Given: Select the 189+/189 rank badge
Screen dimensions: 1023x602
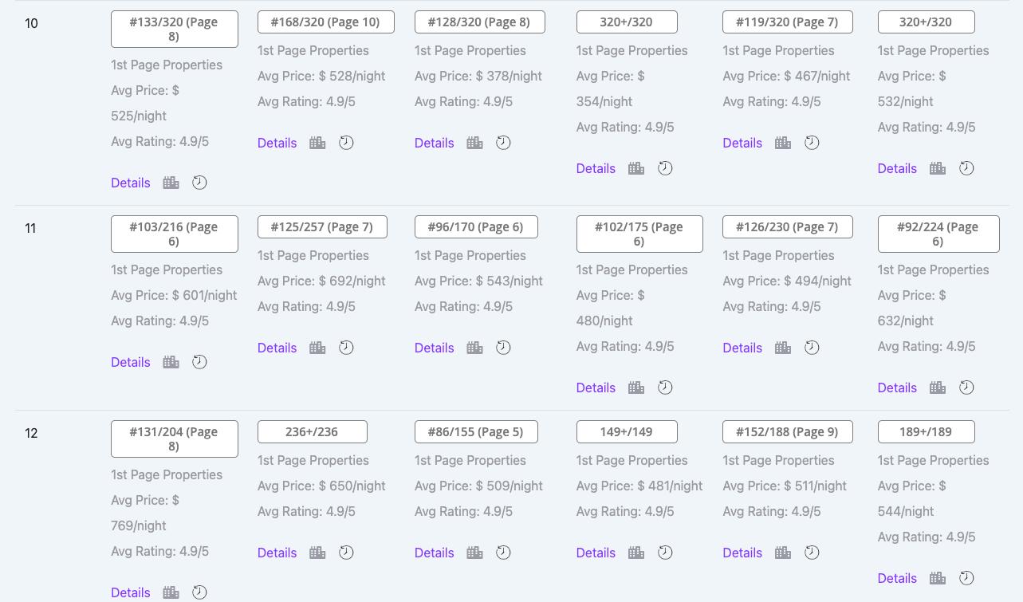Looking at the screenshot, I should click(x=927, y=431).
